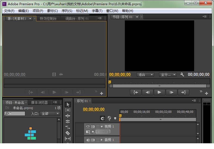Click the program monitor playhead marker
The height and width of the screenshot is (149, 214).
coord(110,82)
